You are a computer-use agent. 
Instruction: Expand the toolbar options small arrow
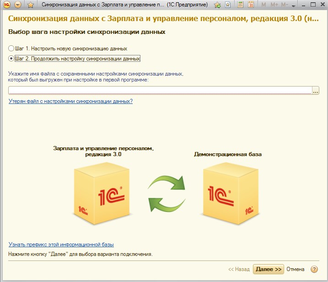pos(294,6)
